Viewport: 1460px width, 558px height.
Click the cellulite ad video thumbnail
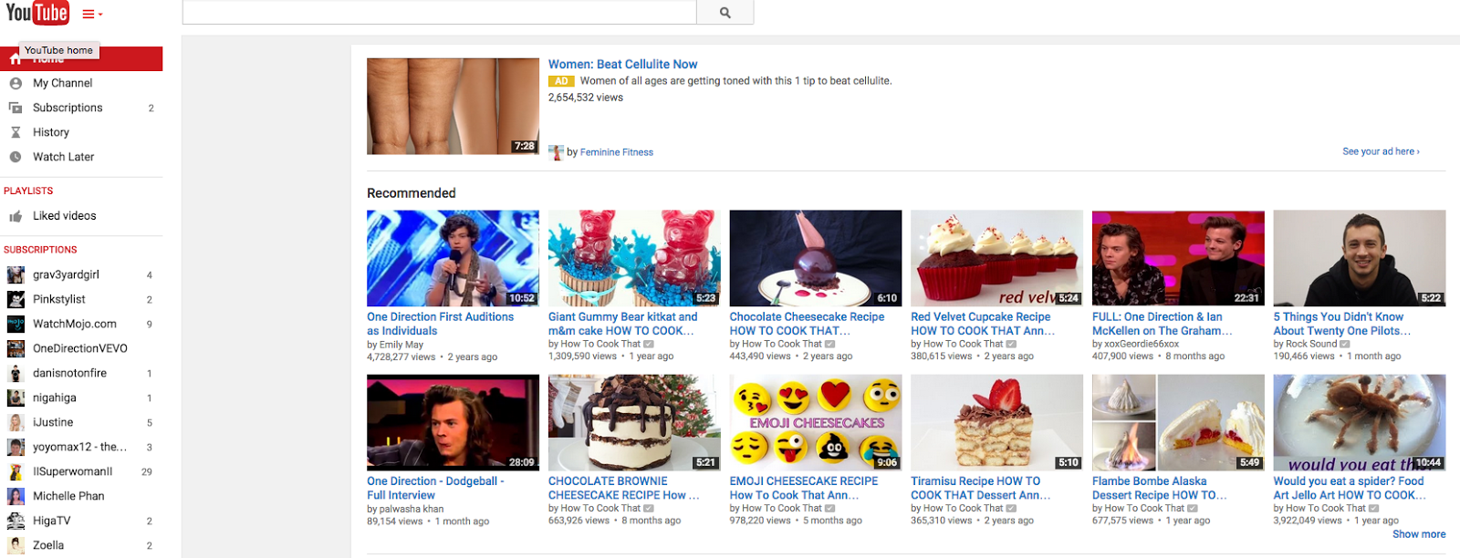coord(453,106)
